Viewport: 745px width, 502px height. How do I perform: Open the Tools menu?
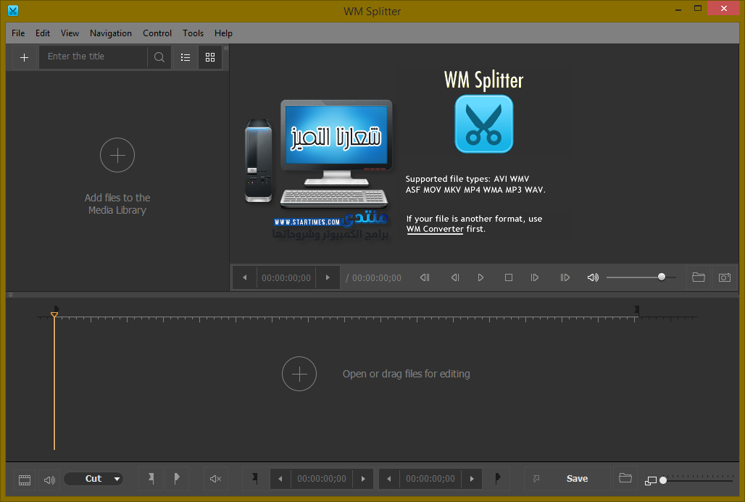(193, 33)
